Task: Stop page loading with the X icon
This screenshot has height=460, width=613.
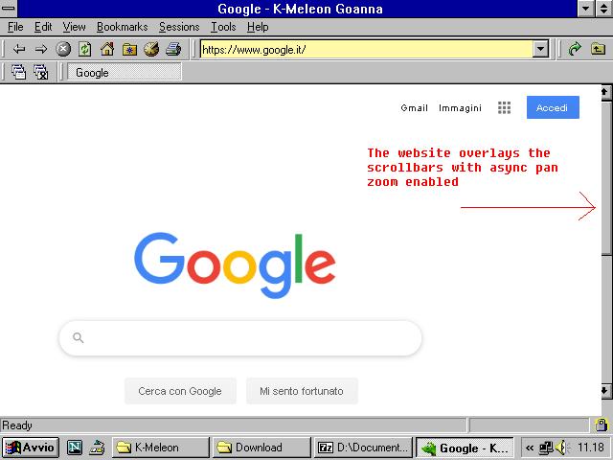Action: (63, 49)
